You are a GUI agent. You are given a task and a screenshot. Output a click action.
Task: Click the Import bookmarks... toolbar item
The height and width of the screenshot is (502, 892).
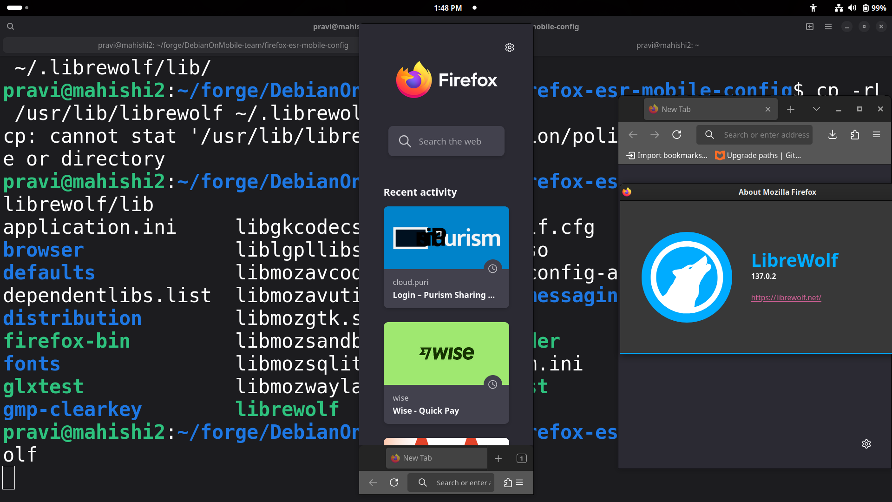click(667, 155)
